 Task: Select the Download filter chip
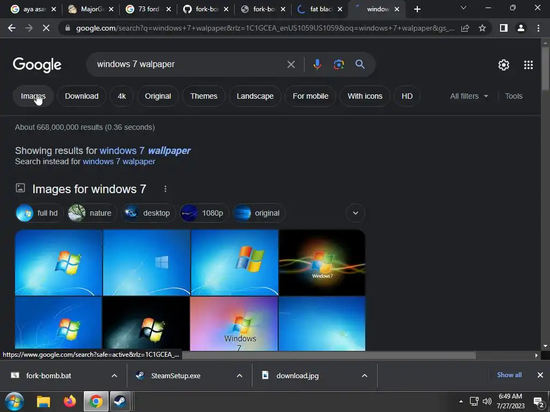[x=82, y=96]
